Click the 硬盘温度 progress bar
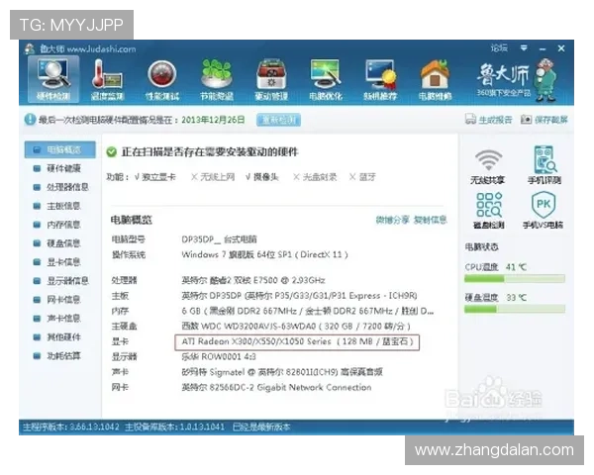Viewport: 594px width, 475px height. pos(515,310)
